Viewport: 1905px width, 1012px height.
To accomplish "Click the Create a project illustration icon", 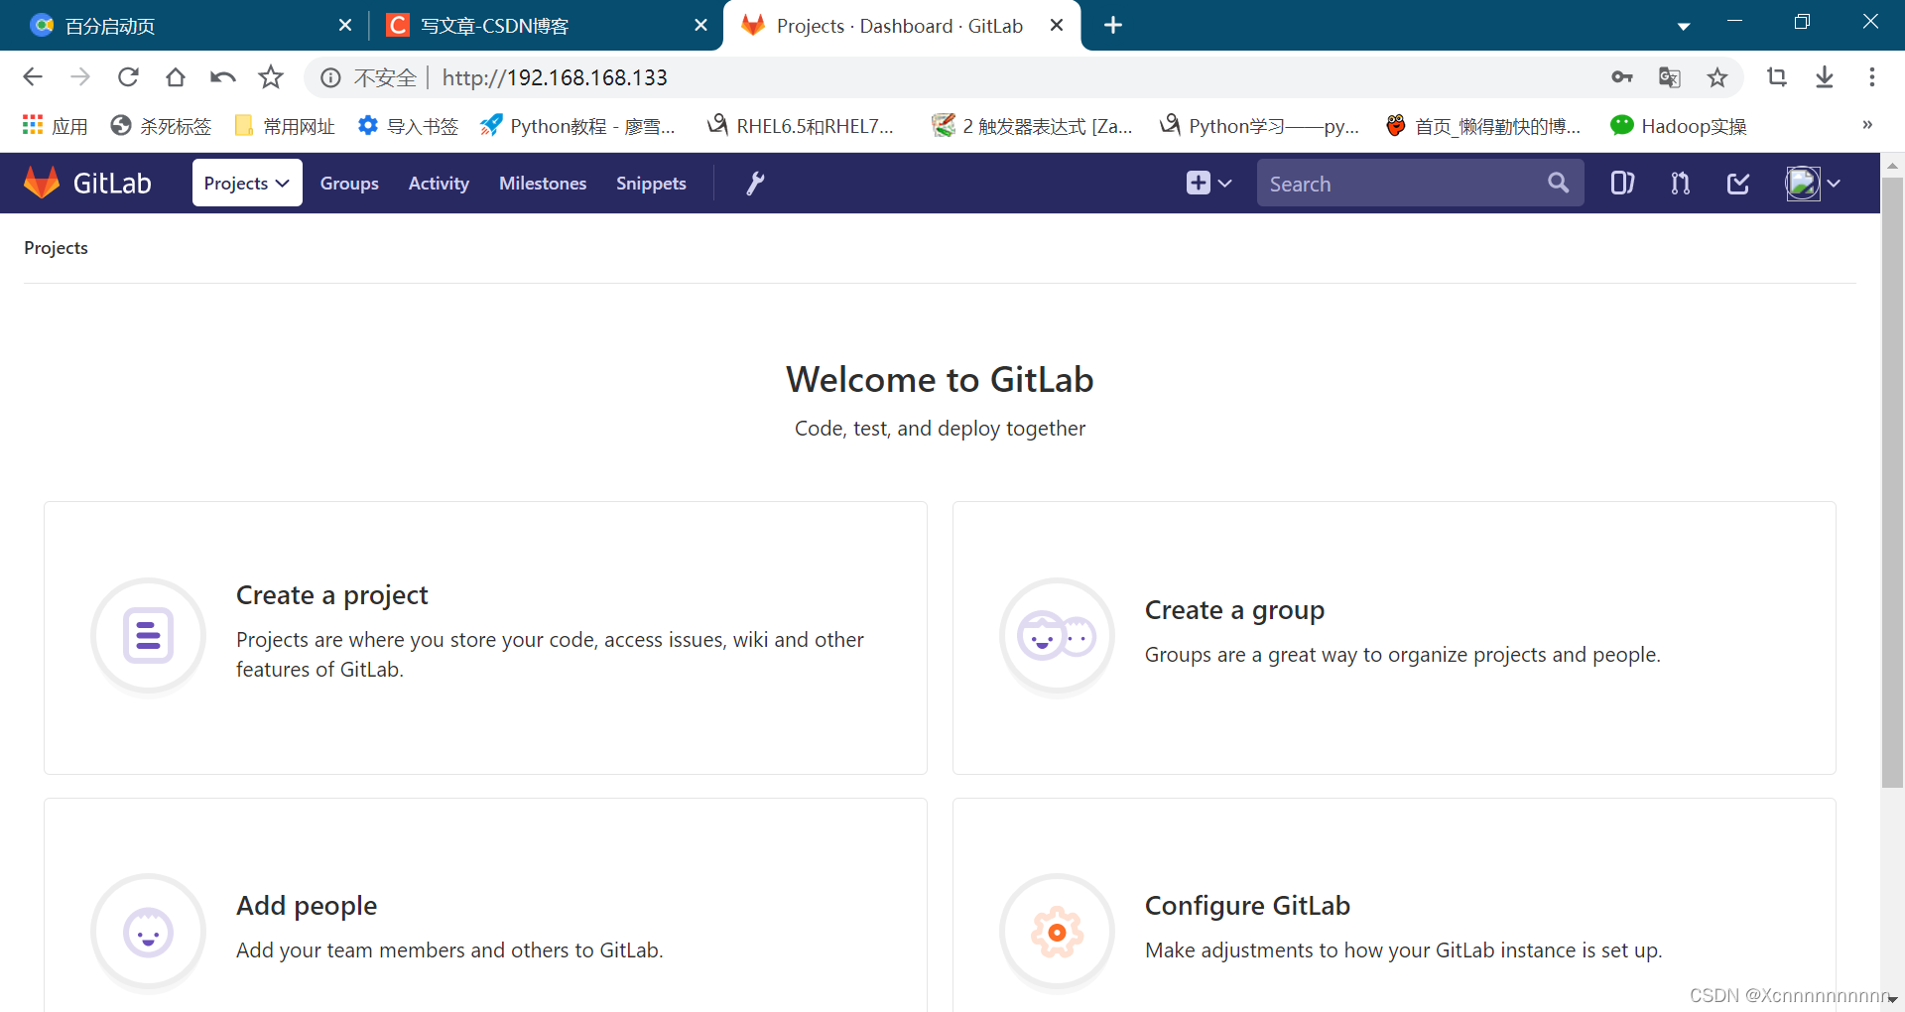I will click(x=149, y=635).
